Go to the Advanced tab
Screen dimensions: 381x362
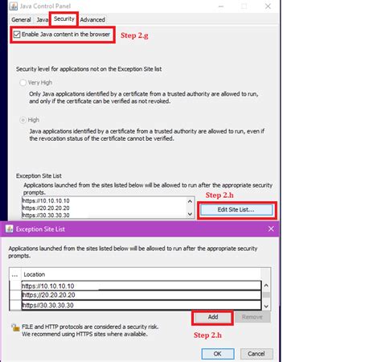tap(92, 19)
